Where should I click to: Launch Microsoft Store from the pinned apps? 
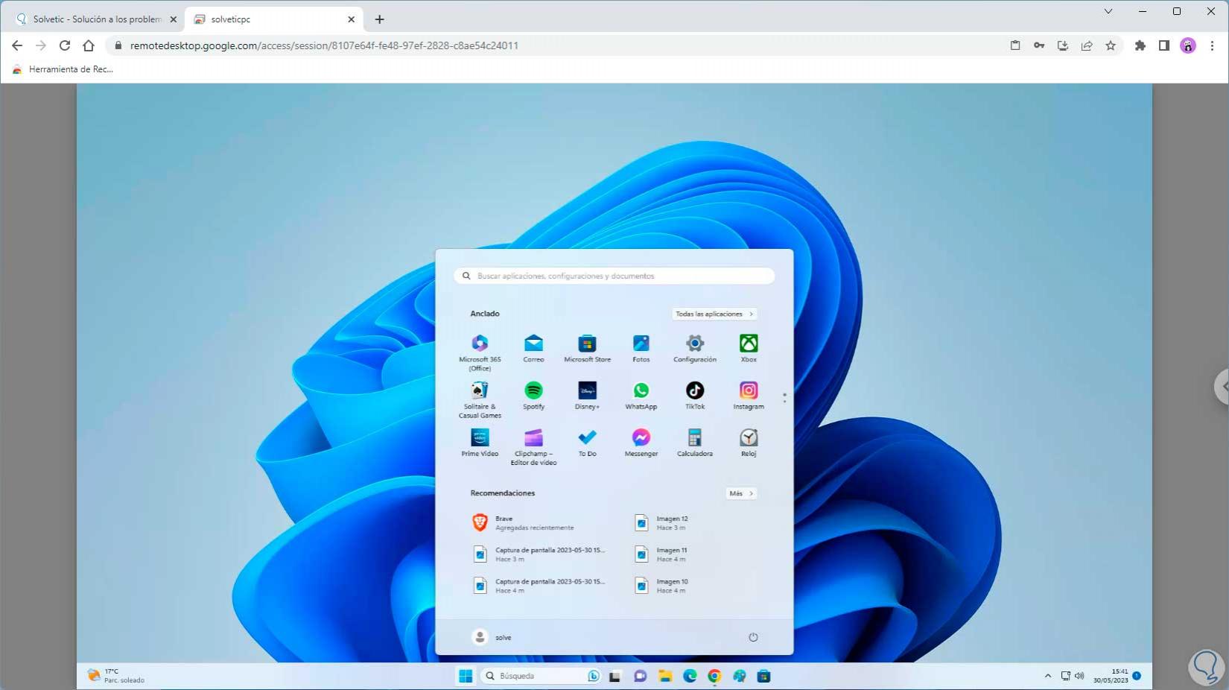tap(587, 348)
